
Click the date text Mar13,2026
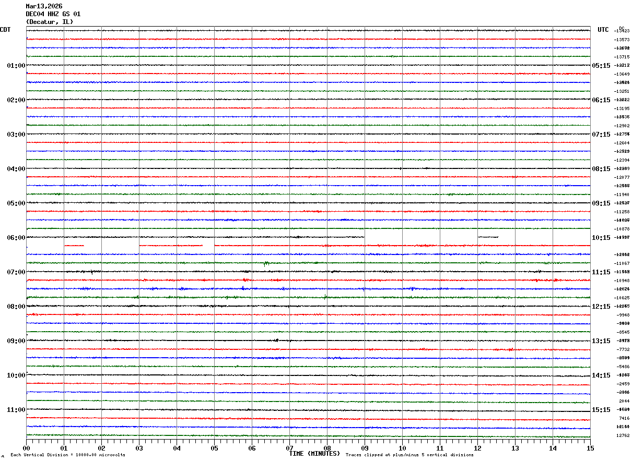(44, 6)
